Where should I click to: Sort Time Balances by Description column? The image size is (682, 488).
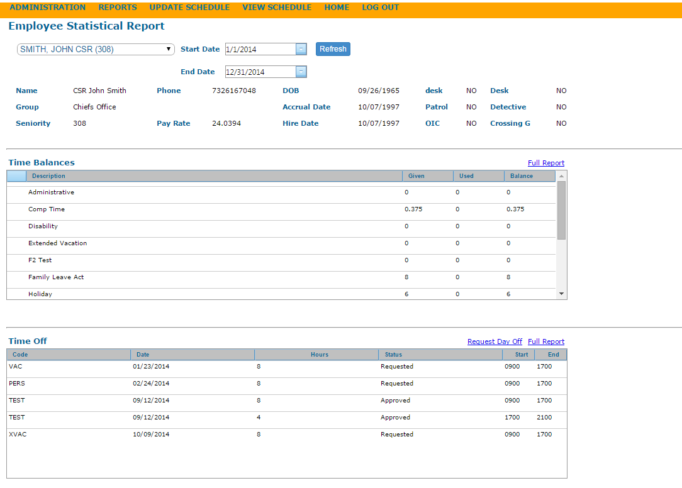(x=214, y=175)
